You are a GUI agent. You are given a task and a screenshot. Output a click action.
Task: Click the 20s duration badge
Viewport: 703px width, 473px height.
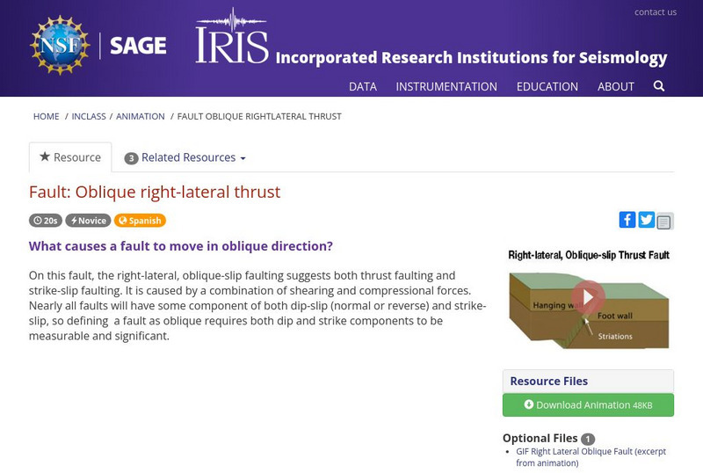coord(46,221)
